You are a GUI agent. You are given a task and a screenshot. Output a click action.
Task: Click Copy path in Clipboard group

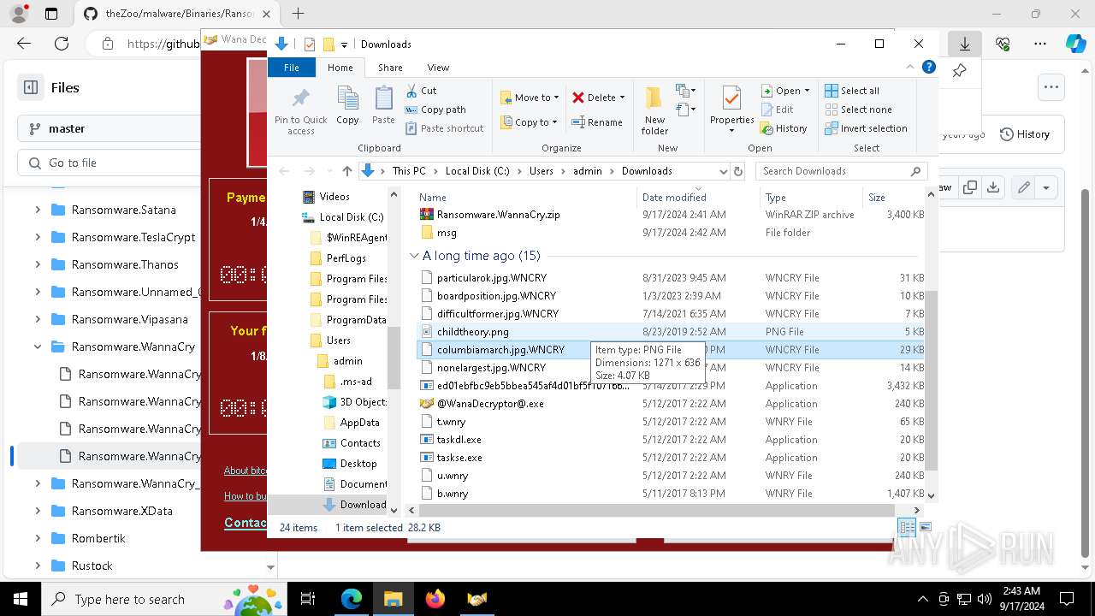(435, 110)
